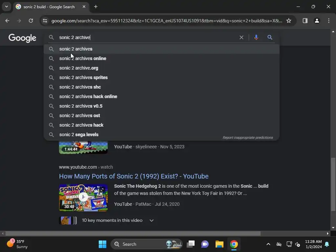336x252 pixels.
Task: Open the Chrome three-dot menu
Action: click(x=328, y=21)
